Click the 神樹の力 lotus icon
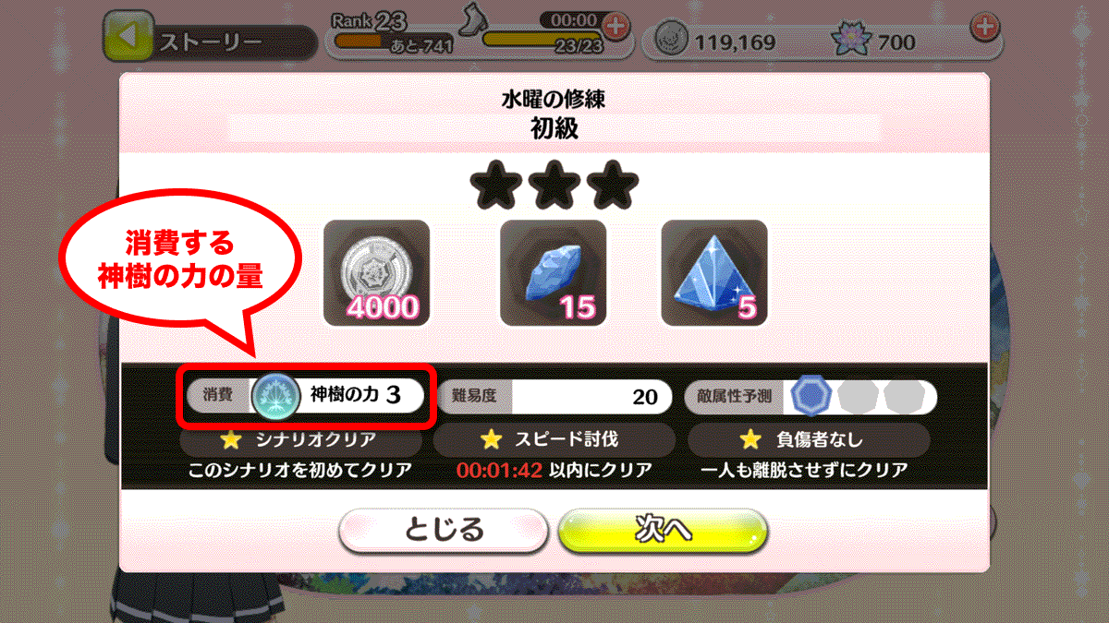Screen dimensions: 1109x623 coord(274,396)
